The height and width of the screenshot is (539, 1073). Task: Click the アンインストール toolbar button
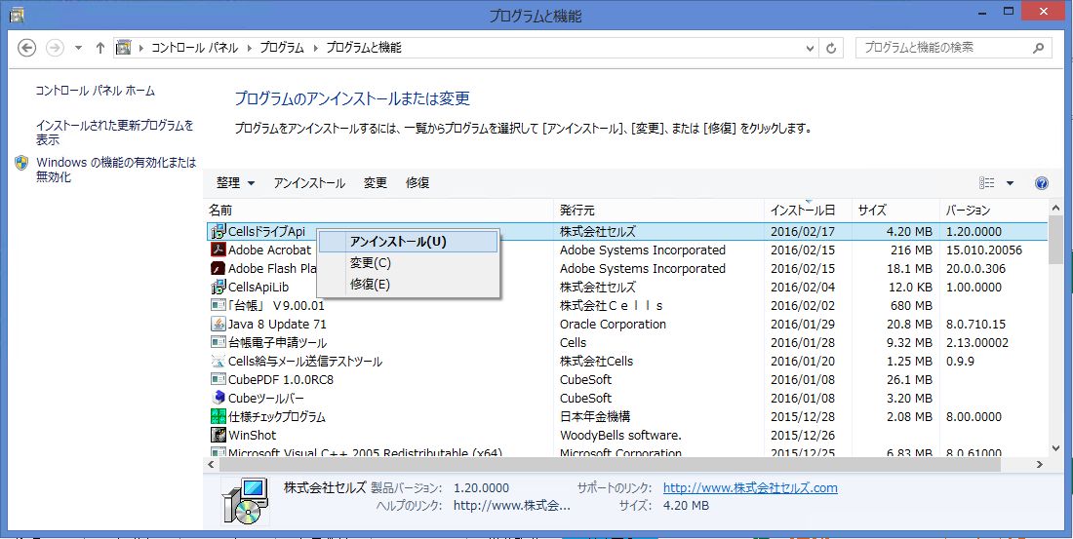coord(309,183)
